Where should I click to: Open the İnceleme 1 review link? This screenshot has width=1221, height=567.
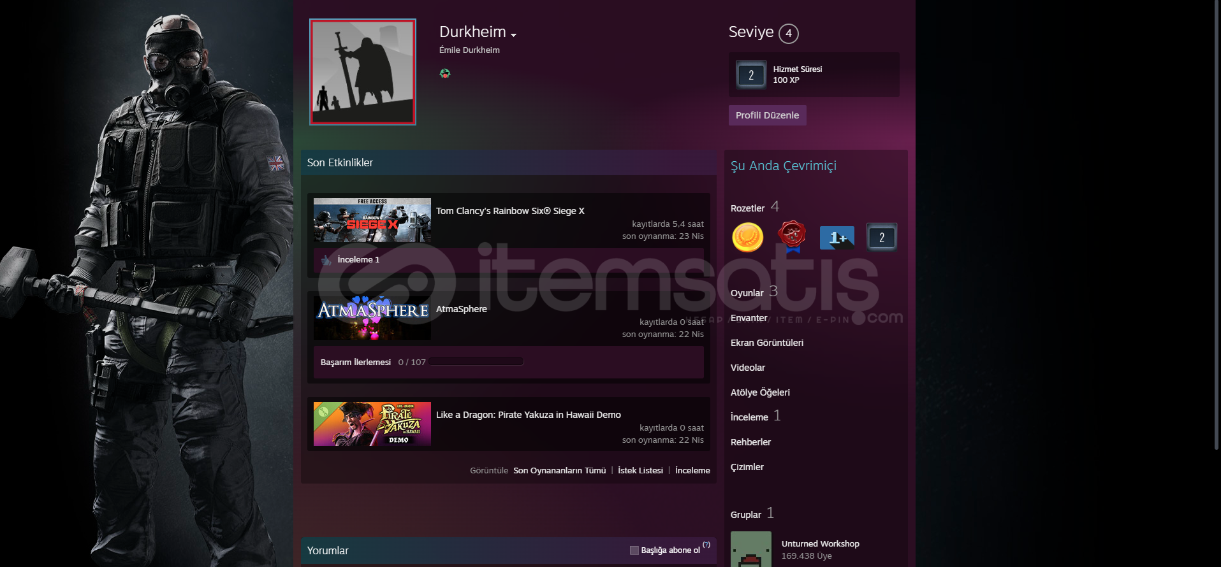[358, 260]
